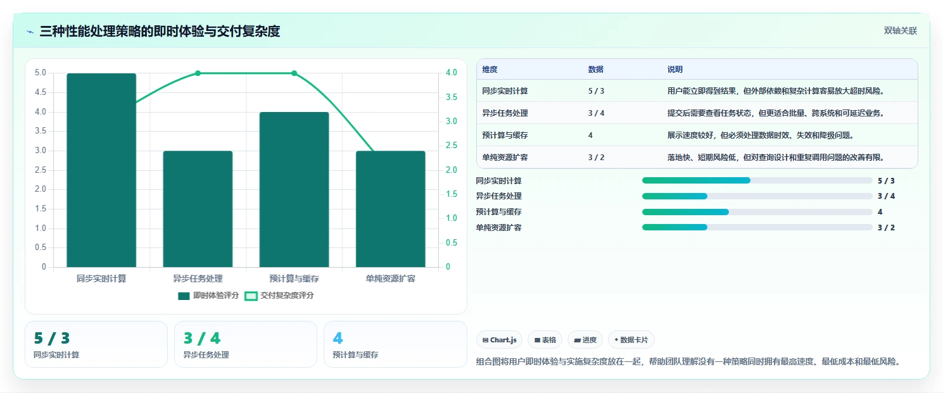Select the 预计算与缓存 table row cell
This screenshot has width=943, height=393.
click(x=505, y=135)
